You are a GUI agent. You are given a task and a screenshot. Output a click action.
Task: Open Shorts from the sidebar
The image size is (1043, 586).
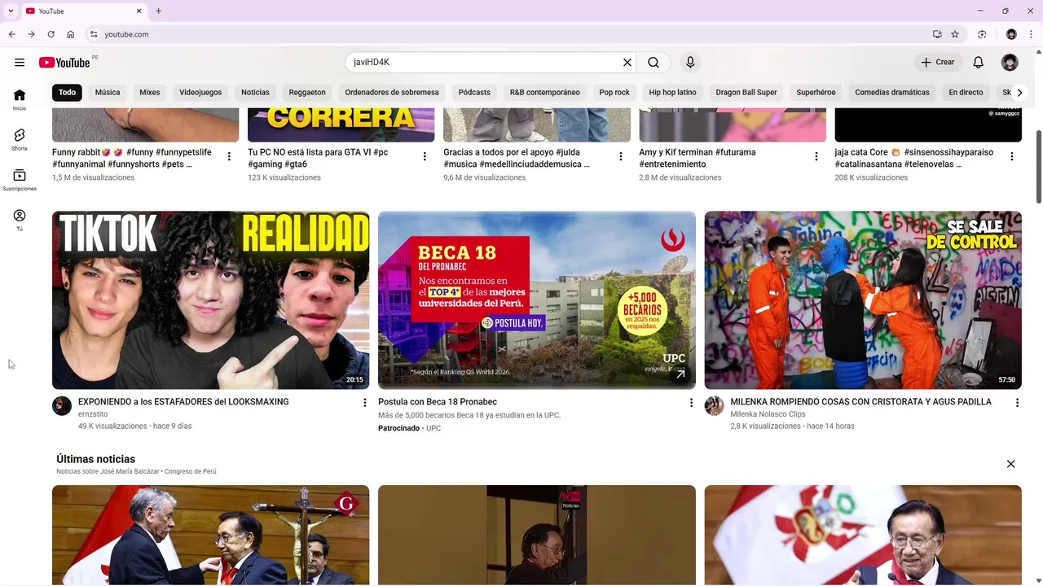[20, 140]
